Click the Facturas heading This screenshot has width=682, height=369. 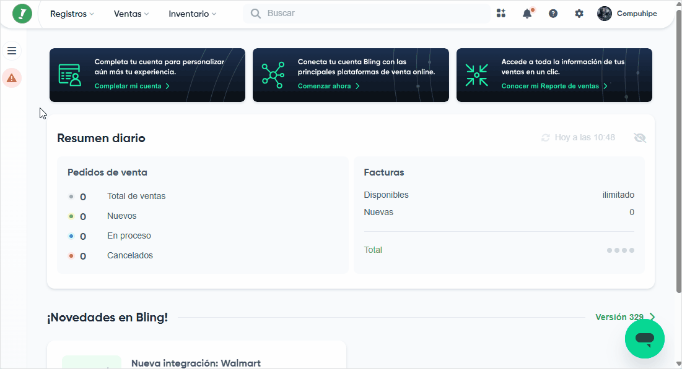click(383, 172)
